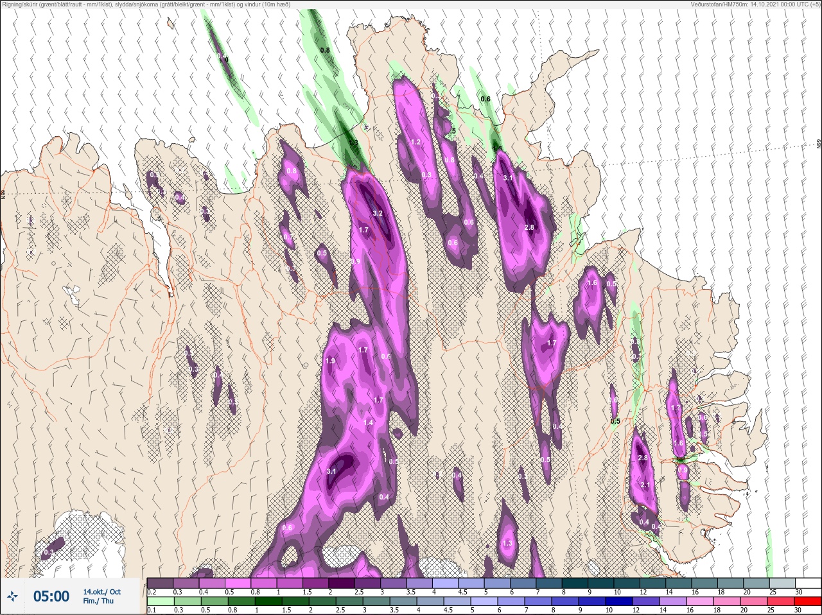Click the 1.9 precipitation value on the map
822x615 pixels.
pos(330,361)
